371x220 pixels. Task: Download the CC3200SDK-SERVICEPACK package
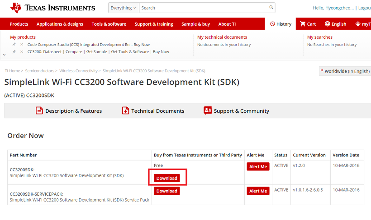coord(167,191)
